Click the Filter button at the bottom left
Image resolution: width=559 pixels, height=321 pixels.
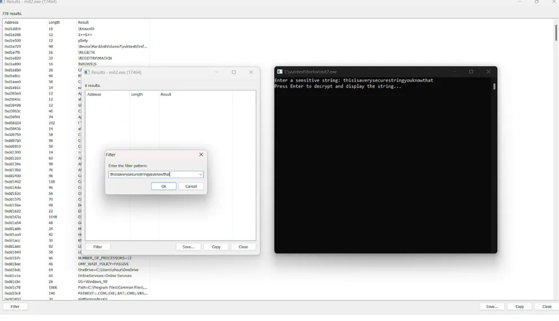pos(15,306)
